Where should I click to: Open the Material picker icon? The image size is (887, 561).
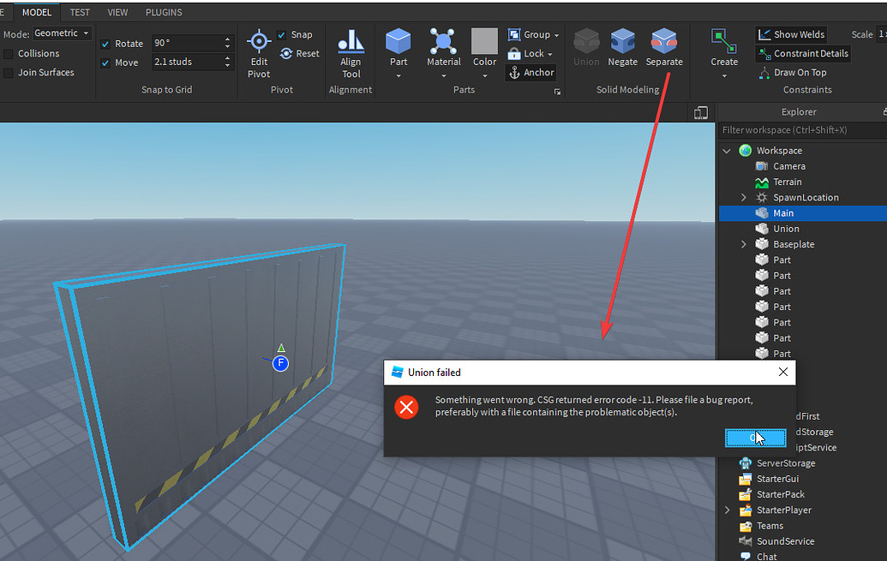[x=444, y=41]
